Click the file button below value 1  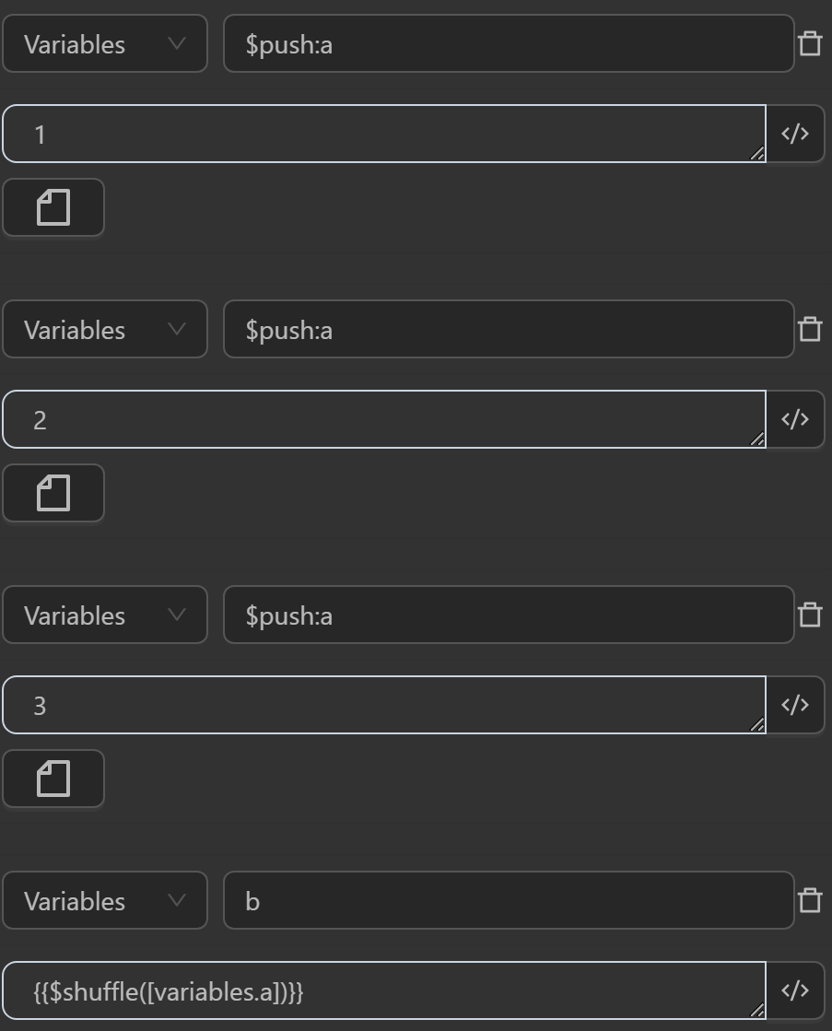coord(53,207)
